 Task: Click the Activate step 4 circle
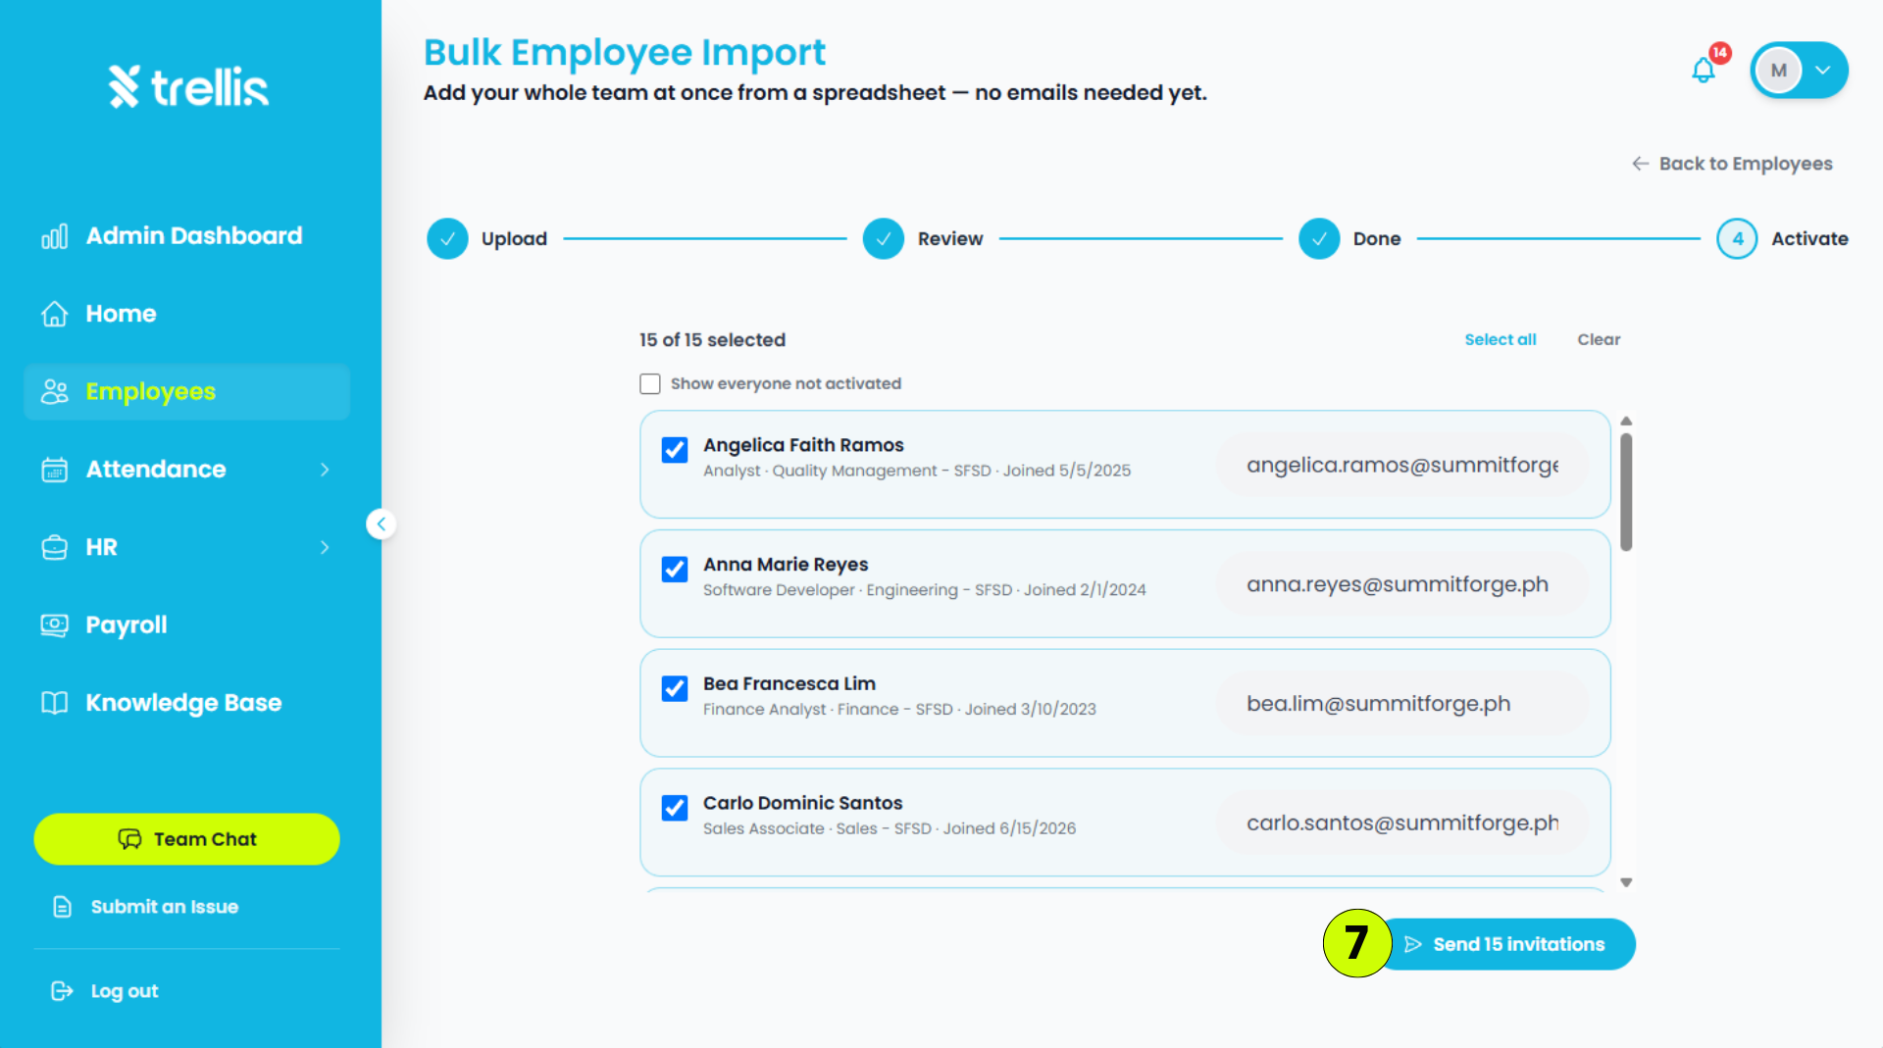coord(1737,238)
